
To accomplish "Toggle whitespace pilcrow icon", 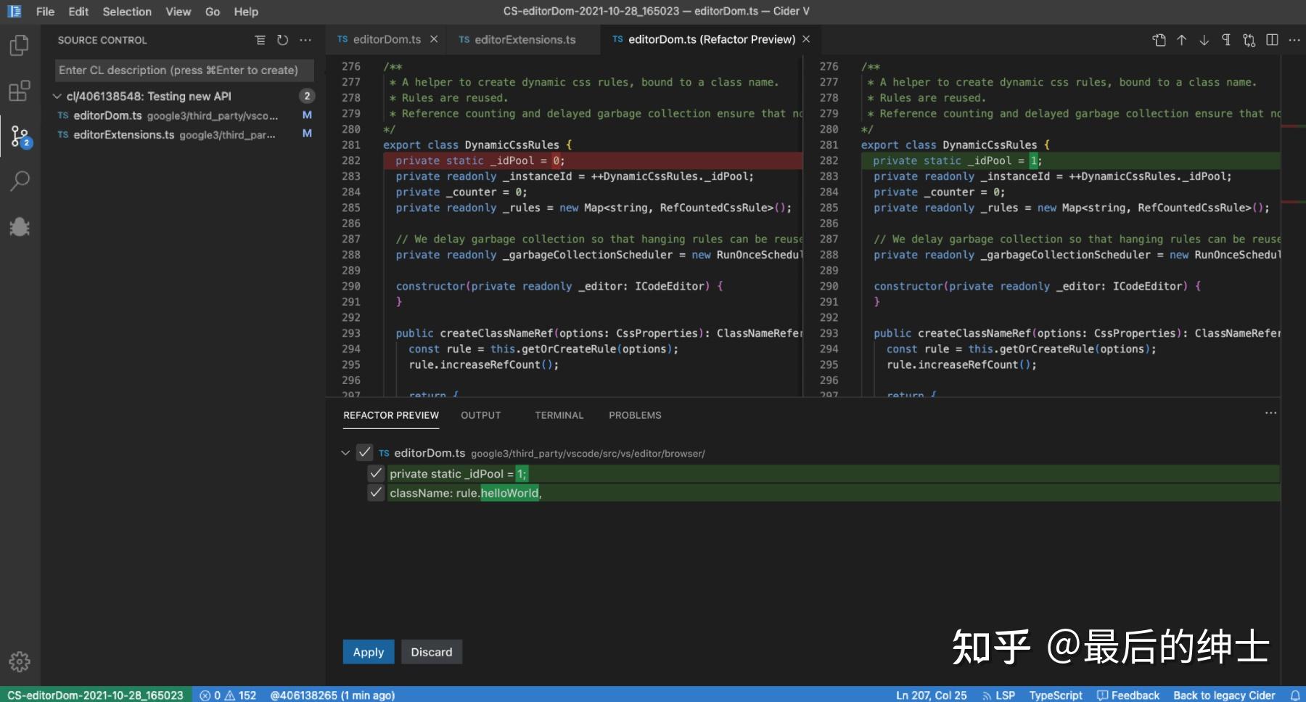I will [x=1226, y=40].
